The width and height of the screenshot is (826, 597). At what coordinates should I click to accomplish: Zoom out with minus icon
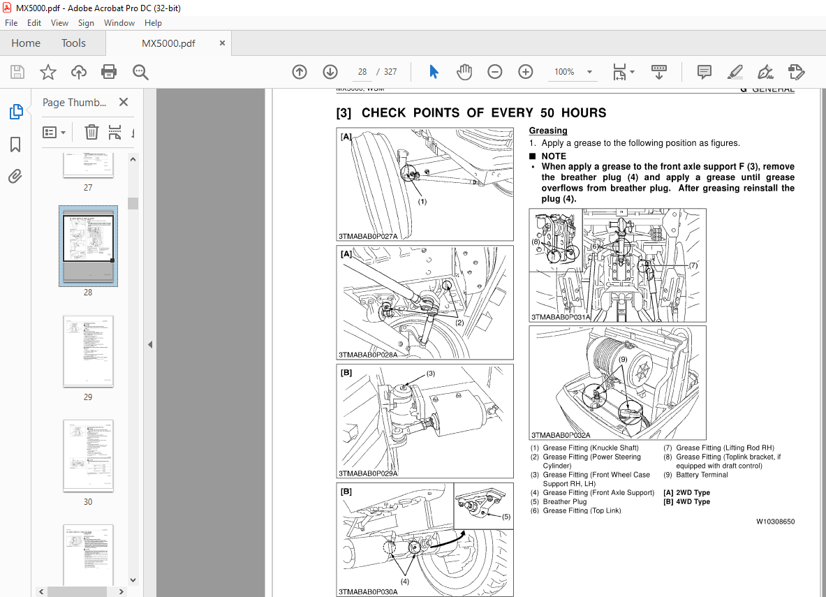pos(494,72)
